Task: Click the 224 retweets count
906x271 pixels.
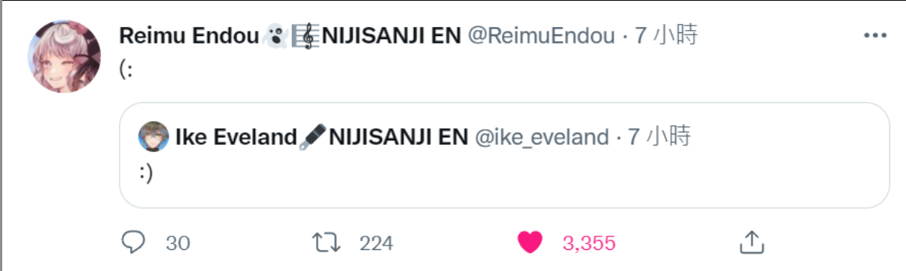Action: 376,243
